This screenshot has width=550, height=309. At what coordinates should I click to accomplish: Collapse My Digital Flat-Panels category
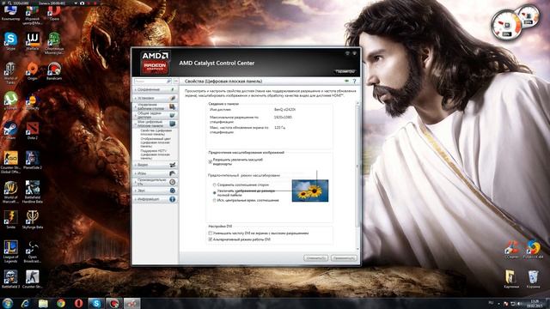click(155, 124)
